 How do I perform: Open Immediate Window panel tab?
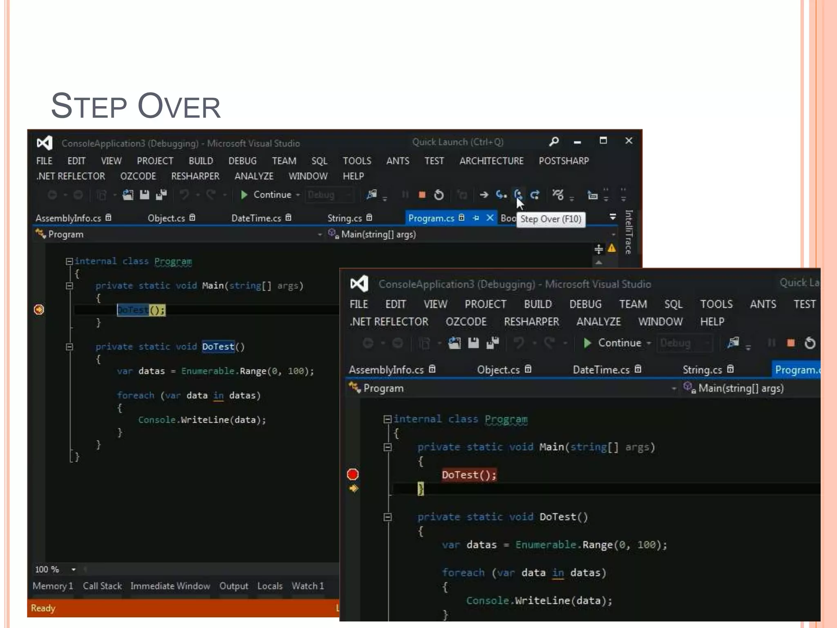(170, 586)
